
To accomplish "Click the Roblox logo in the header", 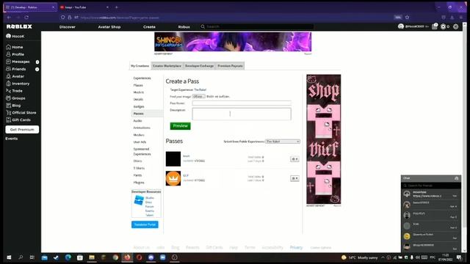I will (19, 26).
